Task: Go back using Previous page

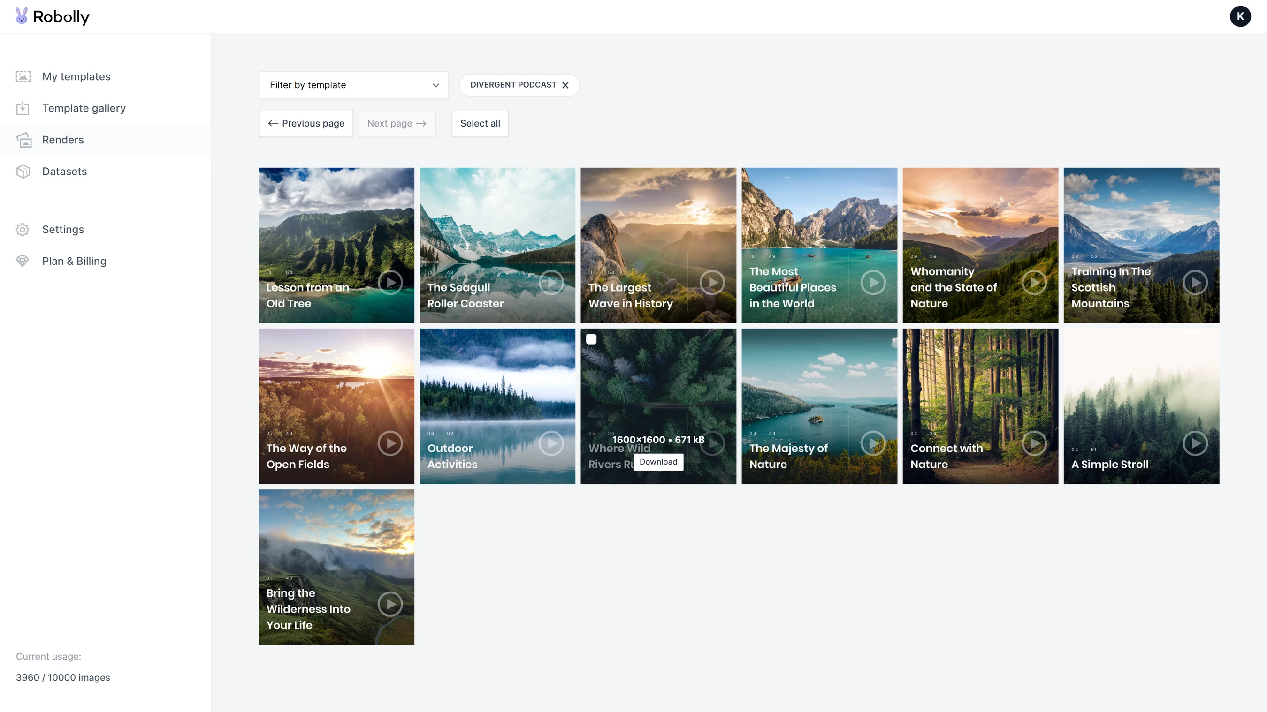Action: coord(305,123)
